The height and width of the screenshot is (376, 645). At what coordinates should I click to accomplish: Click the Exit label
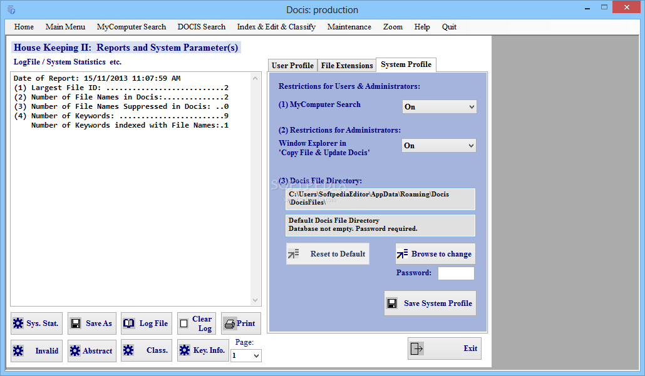(x=470, y=348)
